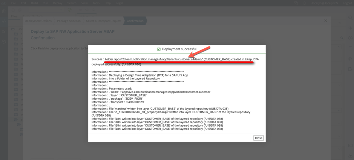The width and height of the screenshot is (354, 160).
Task: Click 'Into a Folder of the Layered Repository'
Action: (126, 79)
